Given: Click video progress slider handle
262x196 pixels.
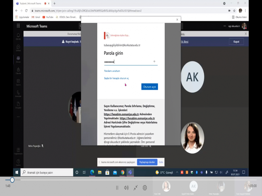Looking at the screenshot, I should click(12, 180).
